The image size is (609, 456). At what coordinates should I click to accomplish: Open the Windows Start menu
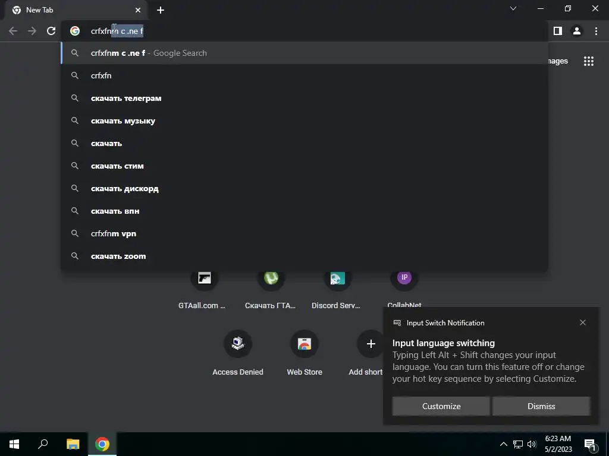pyautogui.click(x=14, y=444)
